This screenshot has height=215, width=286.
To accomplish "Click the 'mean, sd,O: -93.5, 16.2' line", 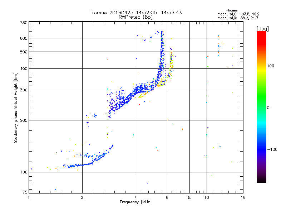I will pyautogui.click(x=238, y=14).
